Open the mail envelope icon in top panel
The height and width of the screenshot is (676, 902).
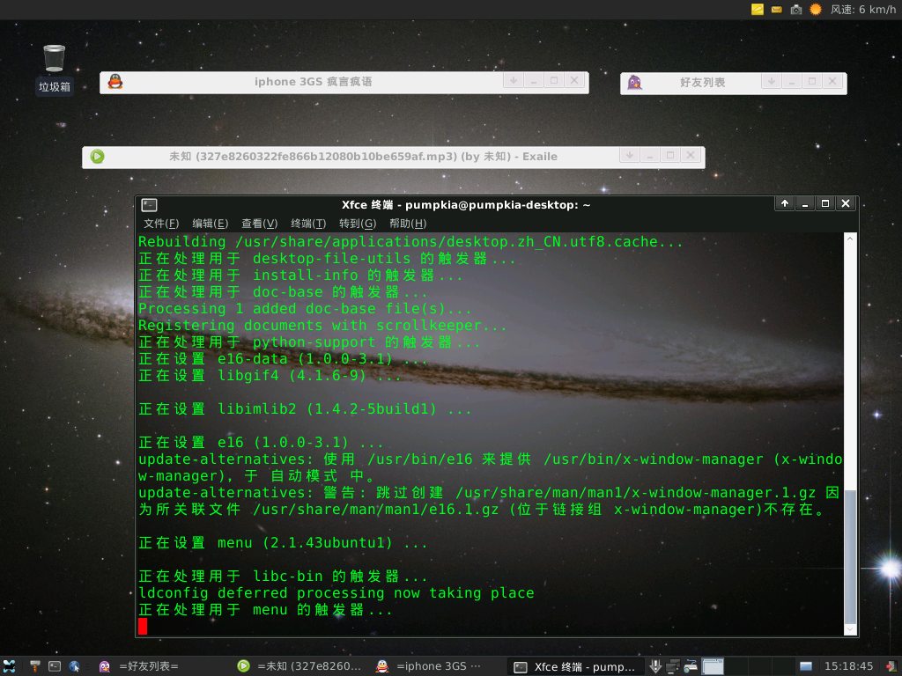777,9
